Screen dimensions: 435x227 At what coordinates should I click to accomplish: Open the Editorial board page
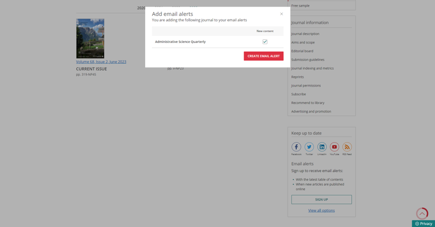pos(302,51)
